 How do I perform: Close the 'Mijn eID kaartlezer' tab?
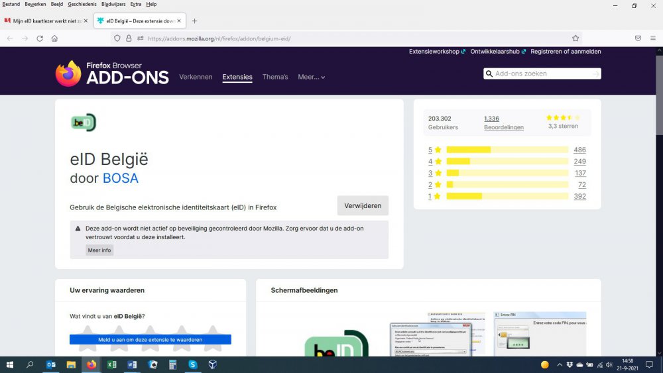click(x=86, y=21)
